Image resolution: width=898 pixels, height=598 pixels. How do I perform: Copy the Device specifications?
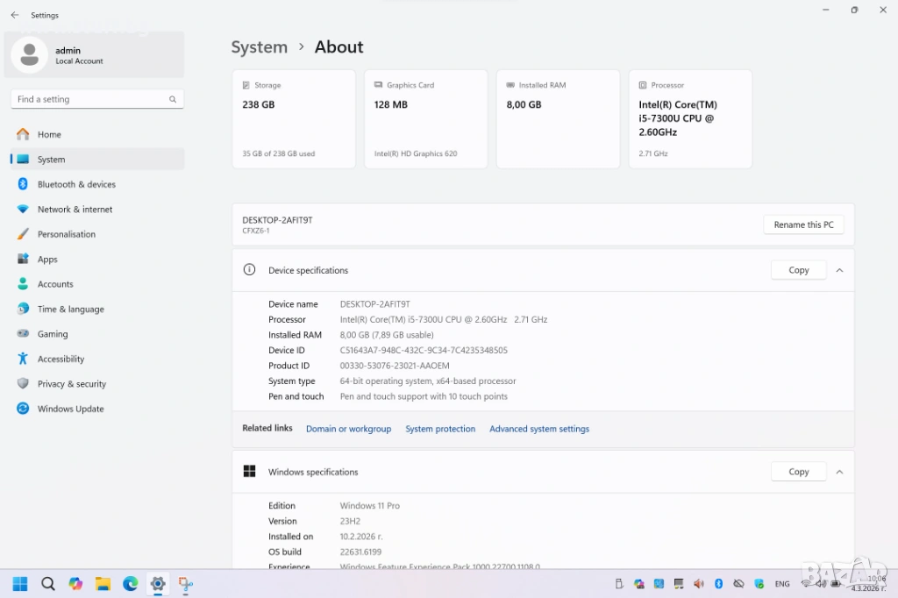(798, 270)
